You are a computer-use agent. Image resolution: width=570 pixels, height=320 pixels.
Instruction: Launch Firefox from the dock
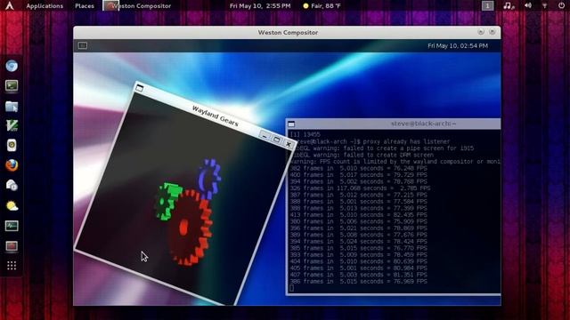click(x=12, y=165)
